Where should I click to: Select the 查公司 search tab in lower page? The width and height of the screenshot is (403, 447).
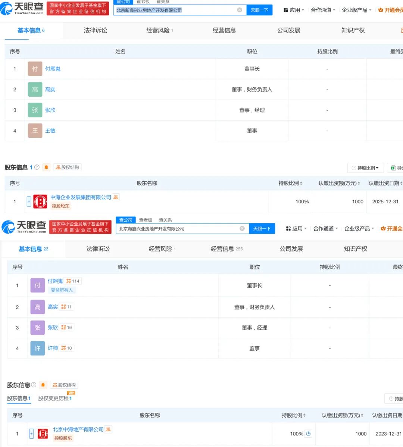(x=126, y=220)
